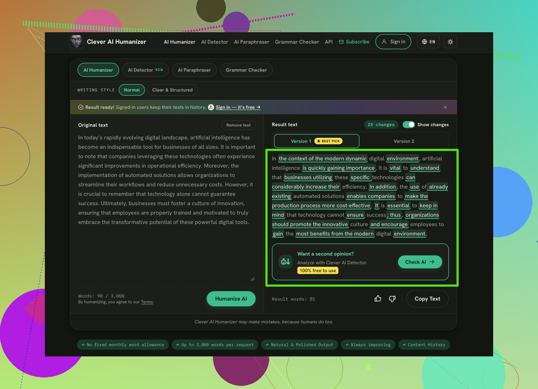Click the 23 changes badge
This screenshot has width=538, height=389.
click(381, 124)
